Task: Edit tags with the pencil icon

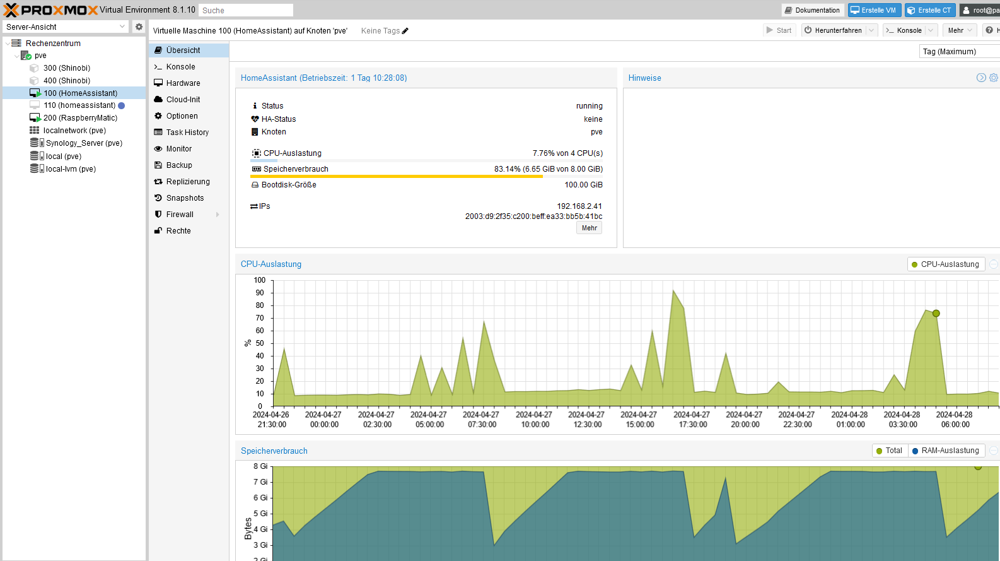Action: (405, 31)
